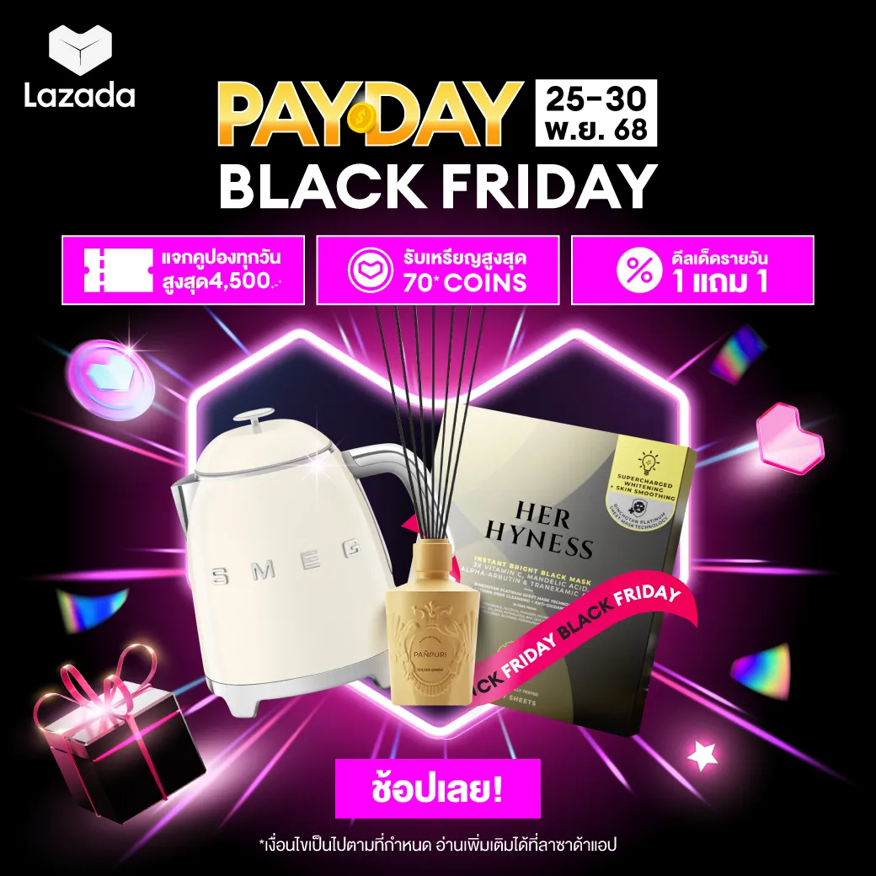Open the 70 COINS reward banner
This screenshot has width=876, height=876.
(x=438, y=270)
